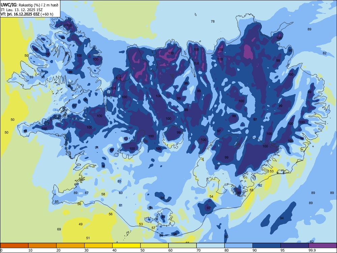
Task: Click the '99.9' legend tick label
Action: click(x=312, y=250)
